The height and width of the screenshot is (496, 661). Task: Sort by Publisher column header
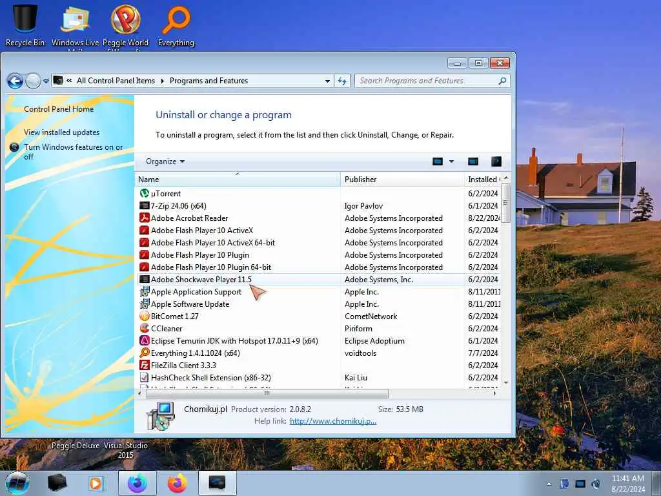(402, 180)
